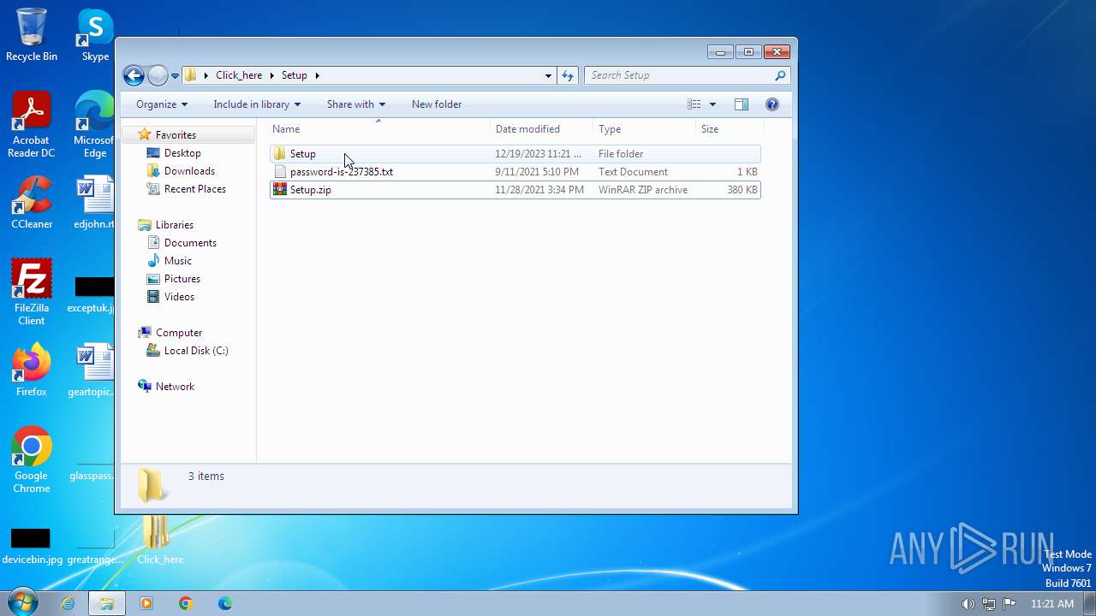This screenshot has width=1096, height=616.
Task: Select the Firefox desktop icon
Action: coord(32,370)
